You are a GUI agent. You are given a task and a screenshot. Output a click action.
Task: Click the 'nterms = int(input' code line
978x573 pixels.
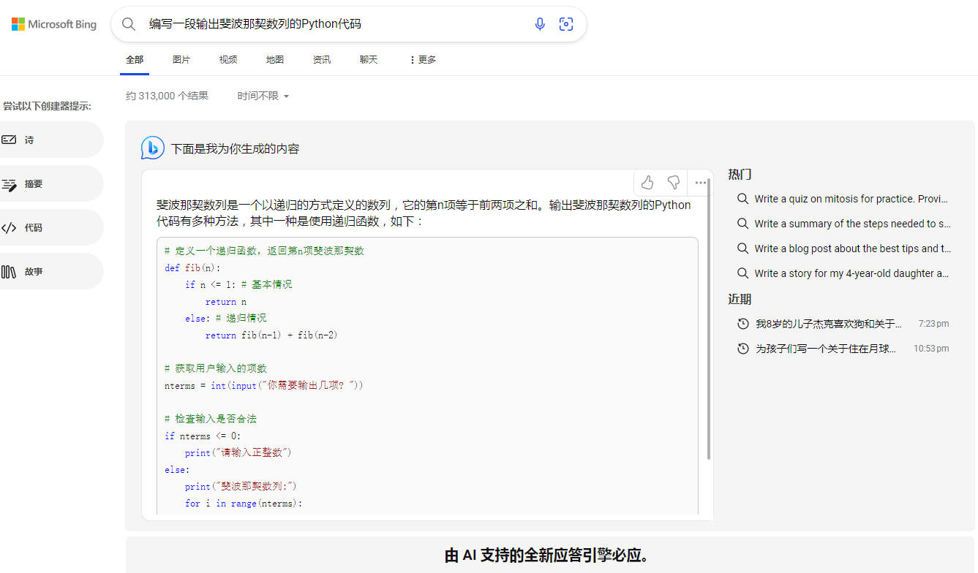(264, 385)
